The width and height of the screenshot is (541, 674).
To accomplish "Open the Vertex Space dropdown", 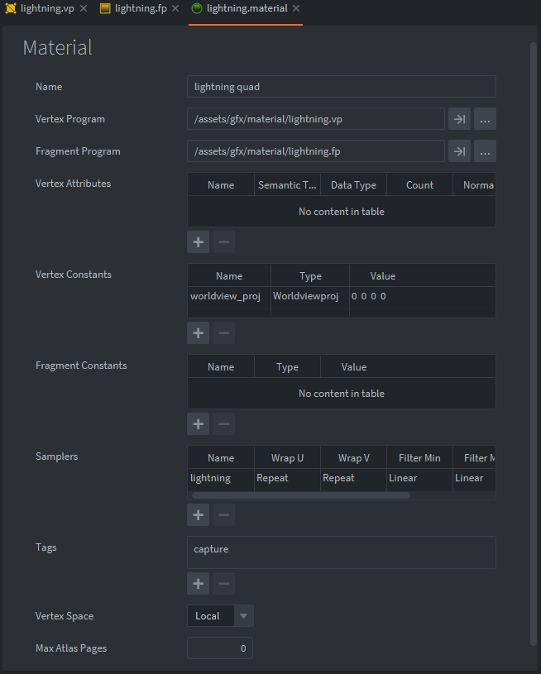I will (243, 615).
